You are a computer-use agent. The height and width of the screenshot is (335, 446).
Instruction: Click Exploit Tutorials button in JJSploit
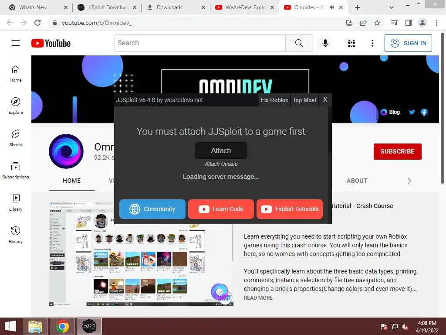(x=290, y=209)
